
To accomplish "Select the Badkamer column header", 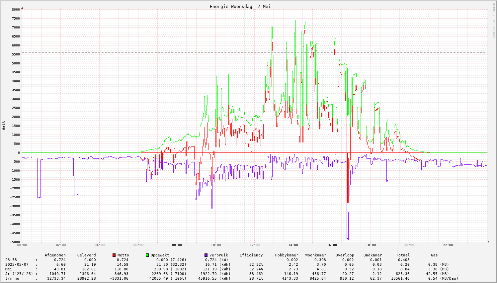I will [373, 255].
